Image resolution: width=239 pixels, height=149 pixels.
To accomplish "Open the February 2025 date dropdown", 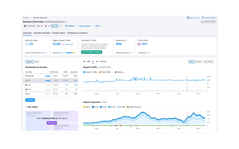I will click(x=85, y=26).
